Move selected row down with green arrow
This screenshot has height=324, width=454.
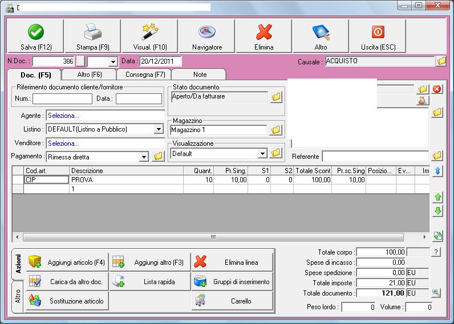click(437, 211)
